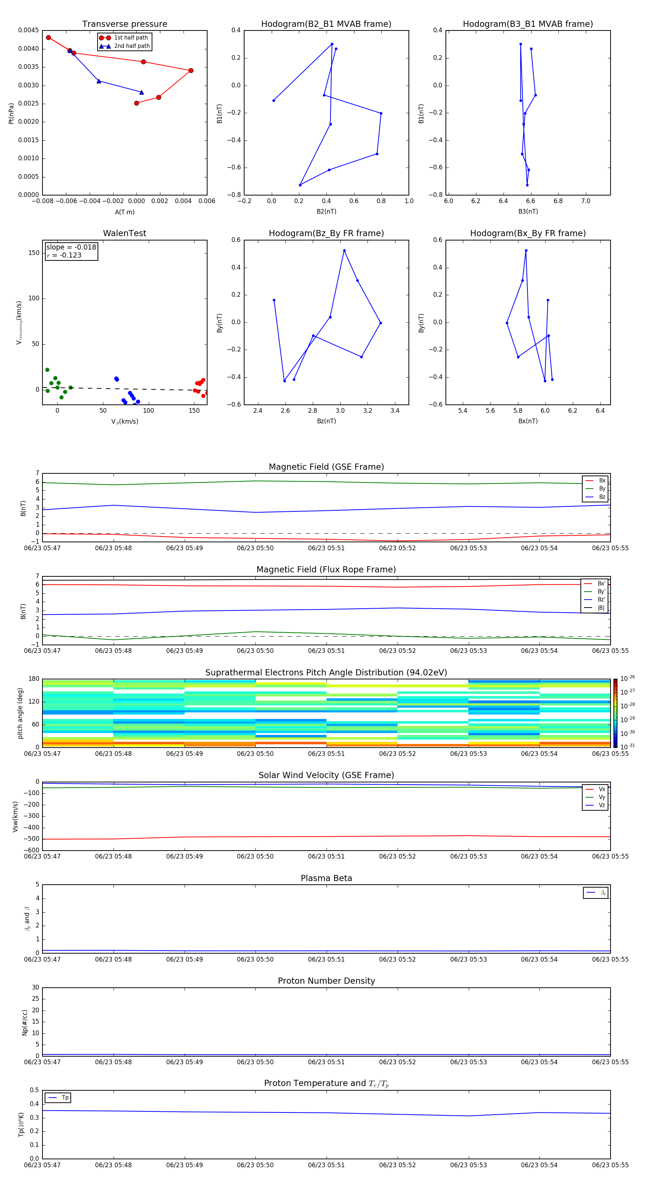
Task: Click '2nd half path' legend entry
Action: click(124, 46)
